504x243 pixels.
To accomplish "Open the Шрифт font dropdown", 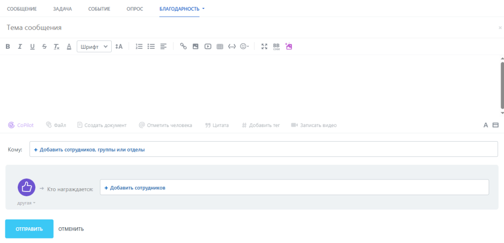I will click(94, 47).
